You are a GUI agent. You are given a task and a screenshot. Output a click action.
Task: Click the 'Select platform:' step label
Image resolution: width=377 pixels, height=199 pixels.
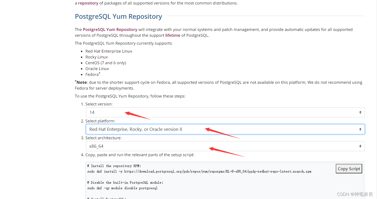coord(100,121)
